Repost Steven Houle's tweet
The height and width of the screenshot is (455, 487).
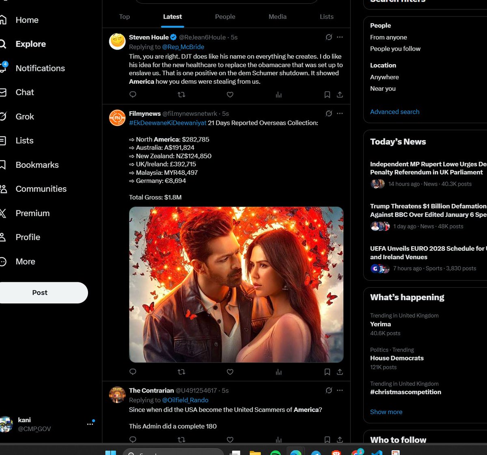click(x=181, y=95)
